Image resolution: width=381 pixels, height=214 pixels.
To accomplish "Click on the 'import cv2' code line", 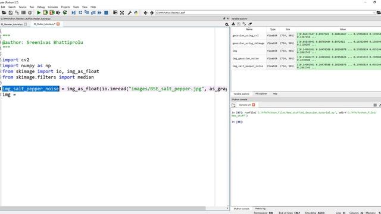I will (16, 59).
